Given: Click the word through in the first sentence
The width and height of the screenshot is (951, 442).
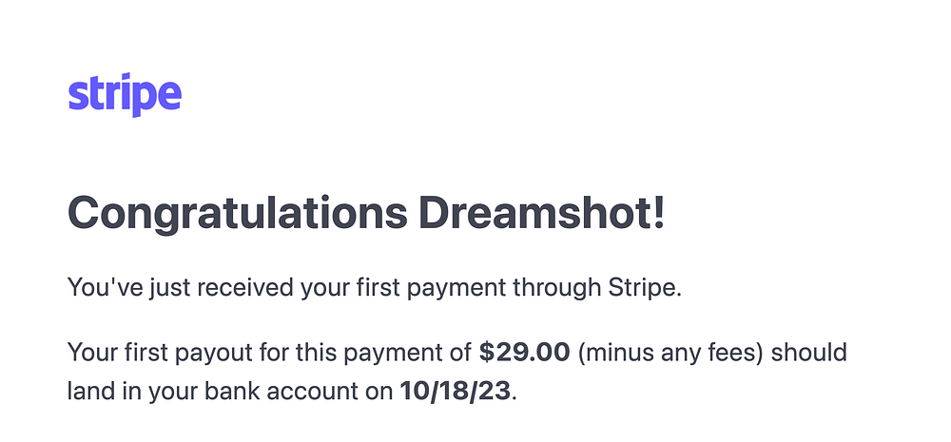Looking at the screenshot, I should pos(556,287).
